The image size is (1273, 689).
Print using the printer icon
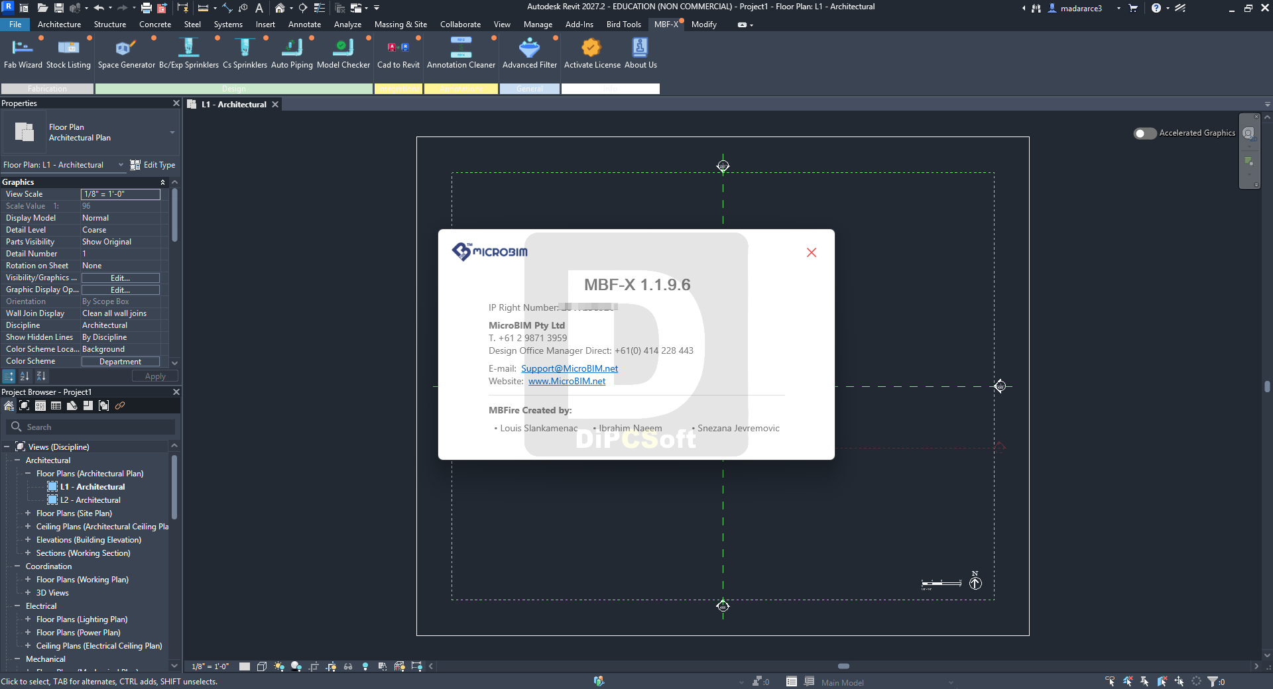click(146, 8)
